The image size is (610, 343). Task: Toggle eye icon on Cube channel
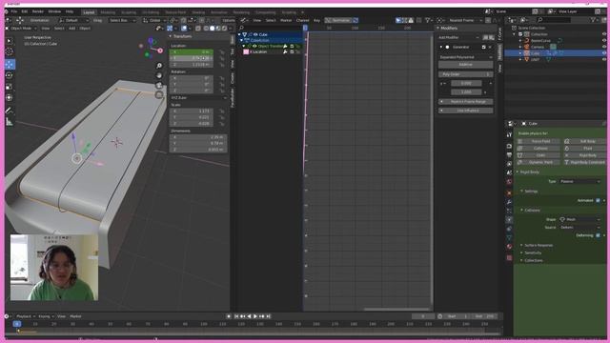click(x=255, y=34)
